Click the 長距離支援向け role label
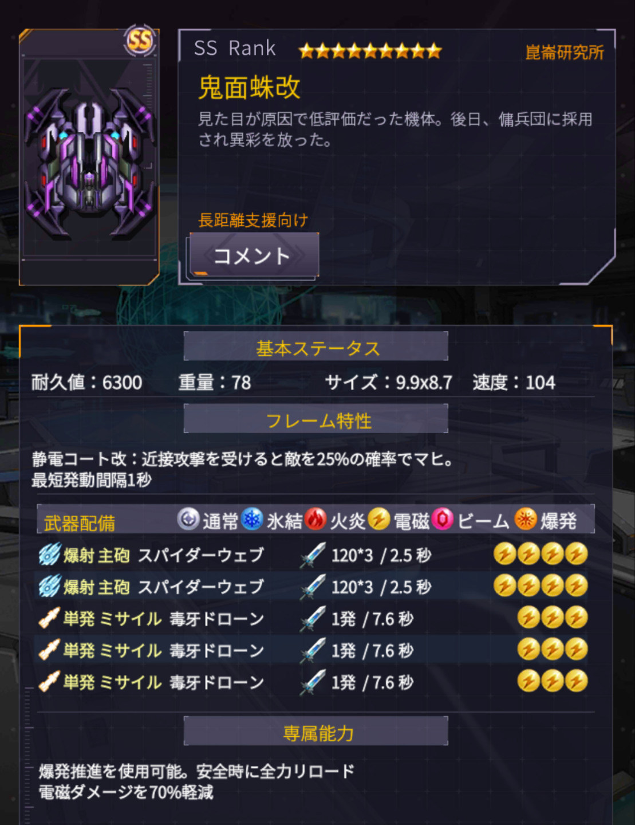The width and height of the screenshot is (635, 825). click(x=253, y=220)
